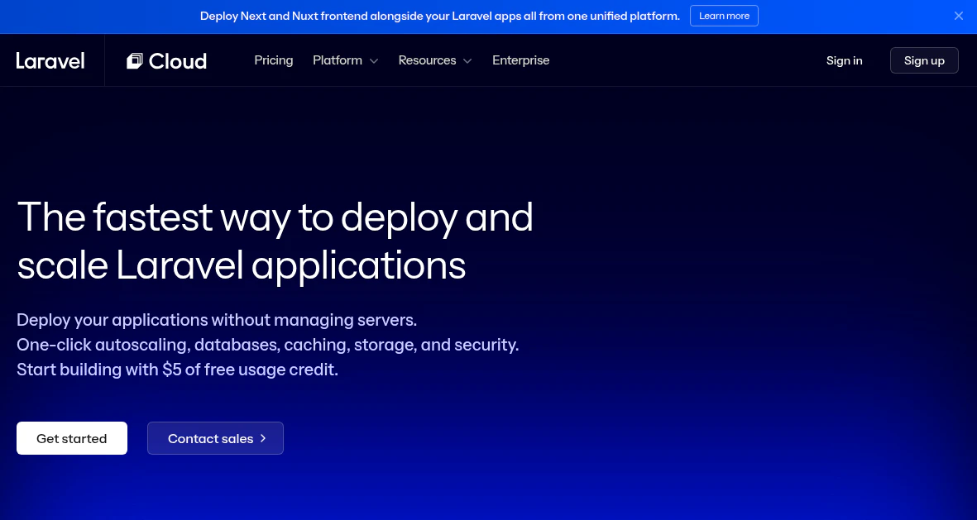Screen dimensions: 977x520
Task: Expand the Platform dropdown chevron
Action: (374, 61)
